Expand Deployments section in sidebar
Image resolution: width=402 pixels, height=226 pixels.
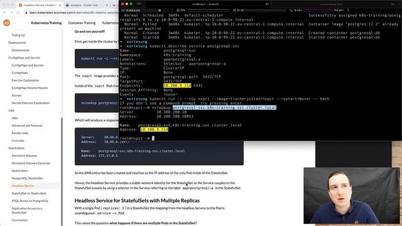17,43
